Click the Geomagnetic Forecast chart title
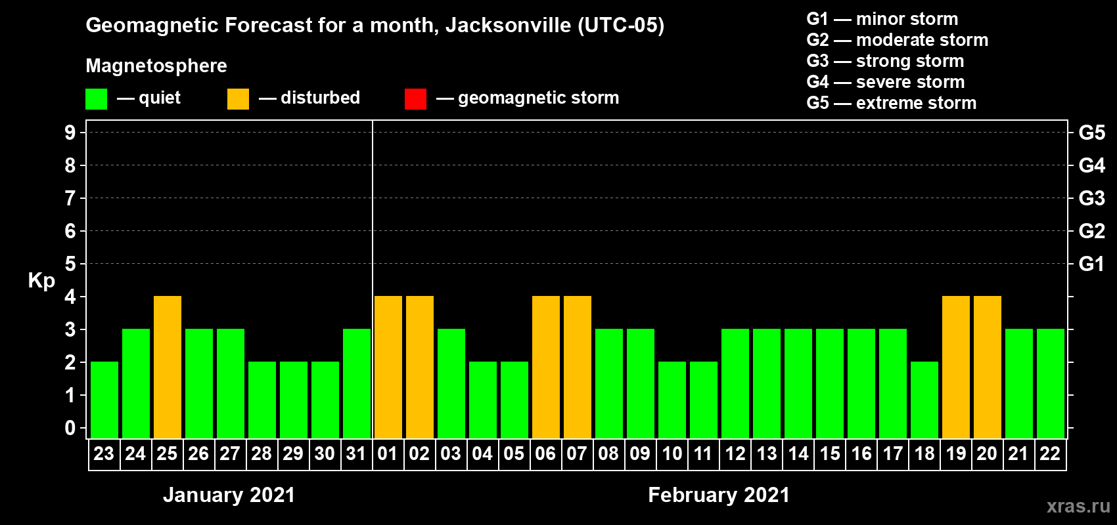Screen dimensions: 1117x525 pos(375,26)
